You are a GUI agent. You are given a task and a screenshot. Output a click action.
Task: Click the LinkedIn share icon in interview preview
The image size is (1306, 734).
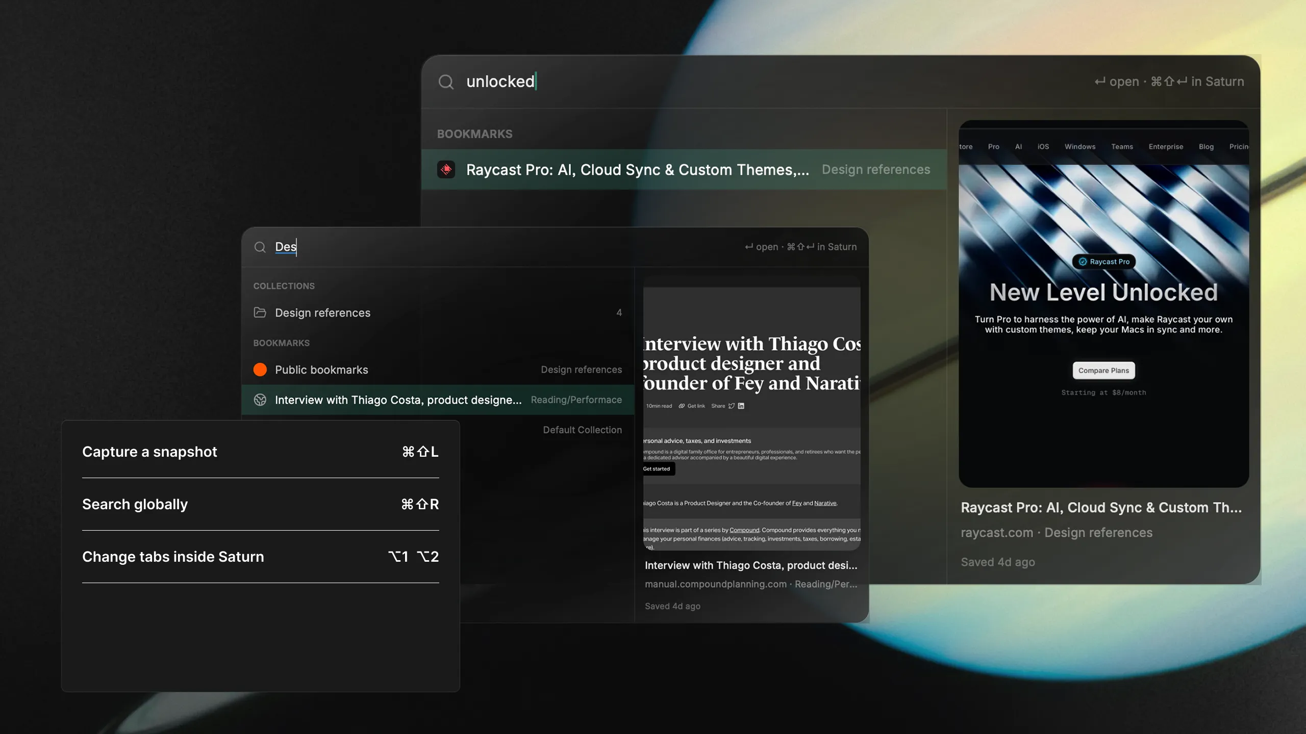[741, 406]
